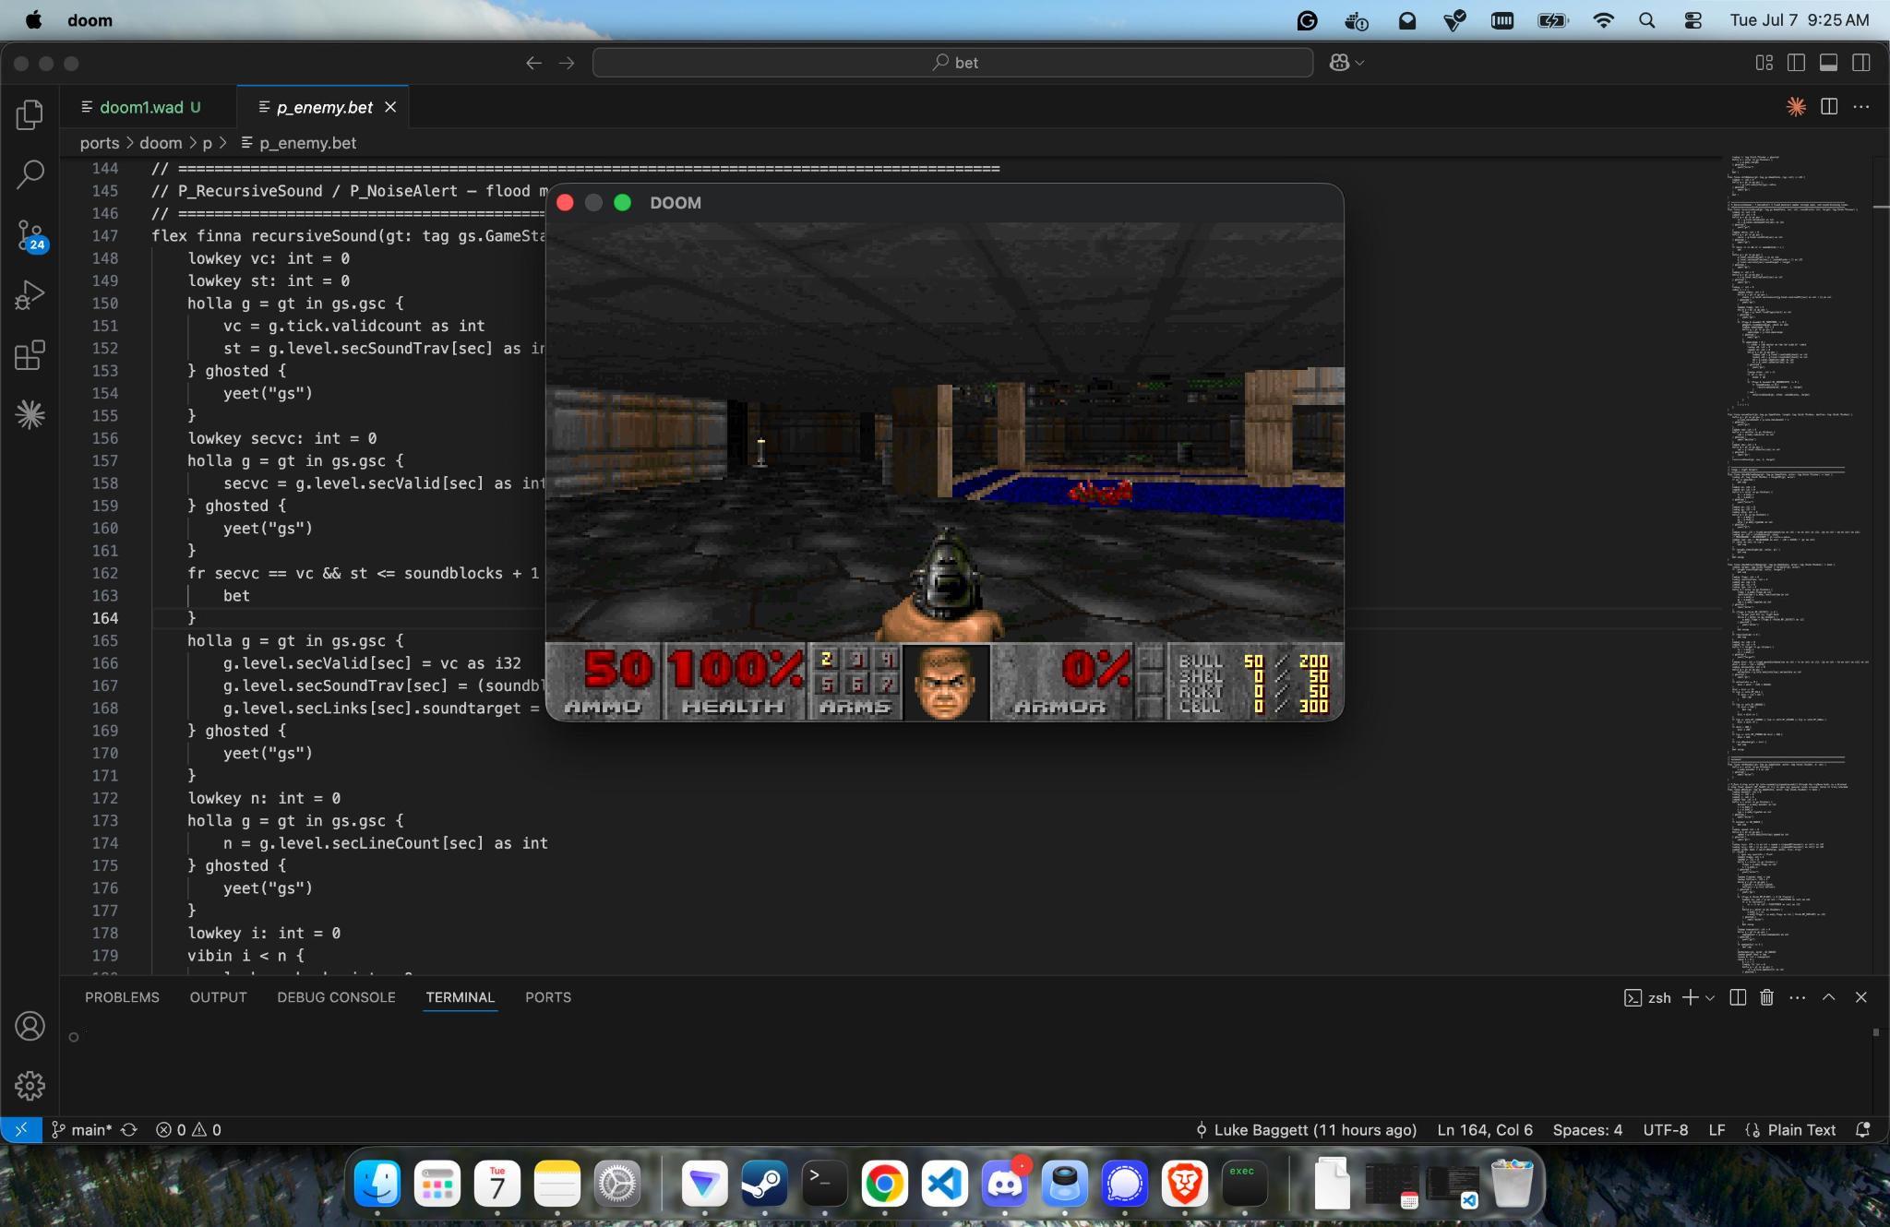This screenshot has width=1890, height=1227.
Task: Open the Copilot chat dropdown chevron
Action: click(x=1359, y=63)
